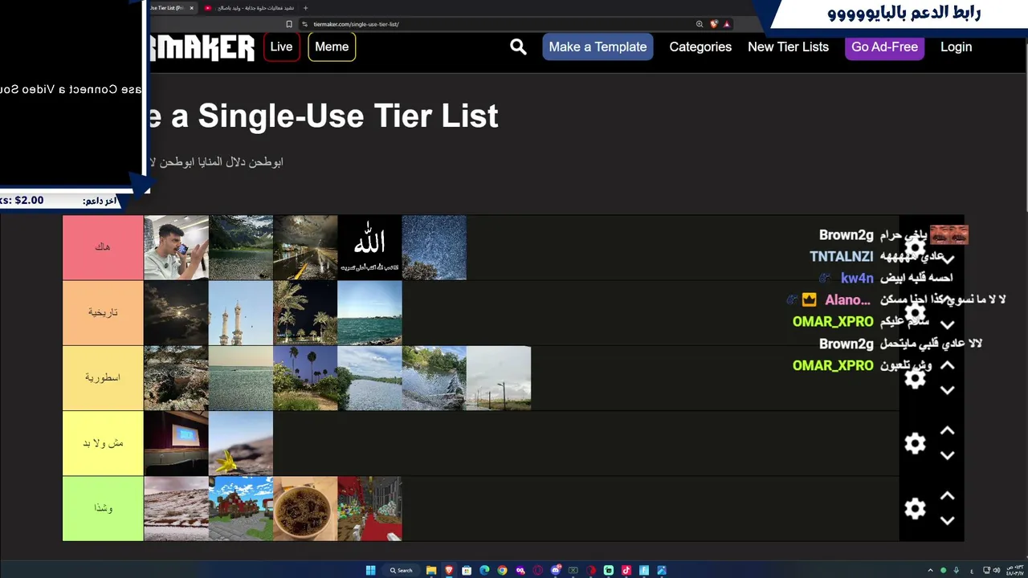Select the Minecraft house image in وشذا row

(241, 508)
